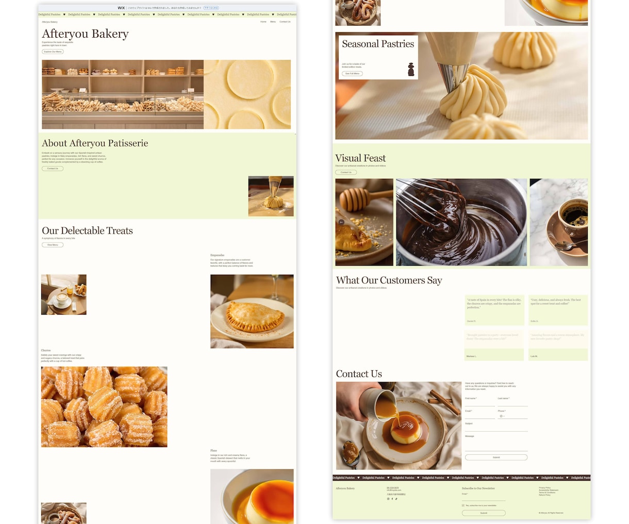Open the phone country code dropdown
629x524 pixels.
(x=502, y=416)
